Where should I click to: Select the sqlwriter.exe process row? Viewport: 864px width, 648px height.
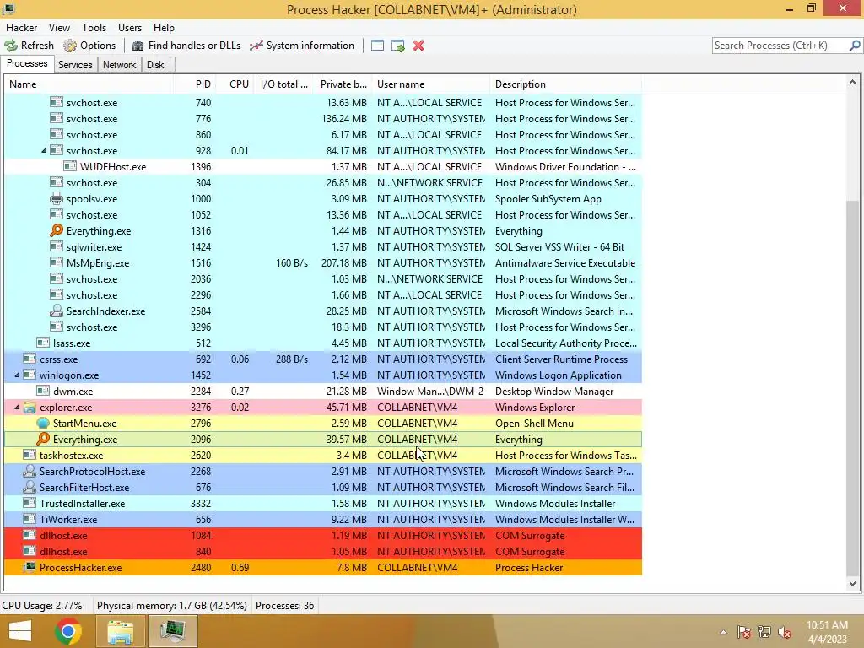click(x=323, y=247)
